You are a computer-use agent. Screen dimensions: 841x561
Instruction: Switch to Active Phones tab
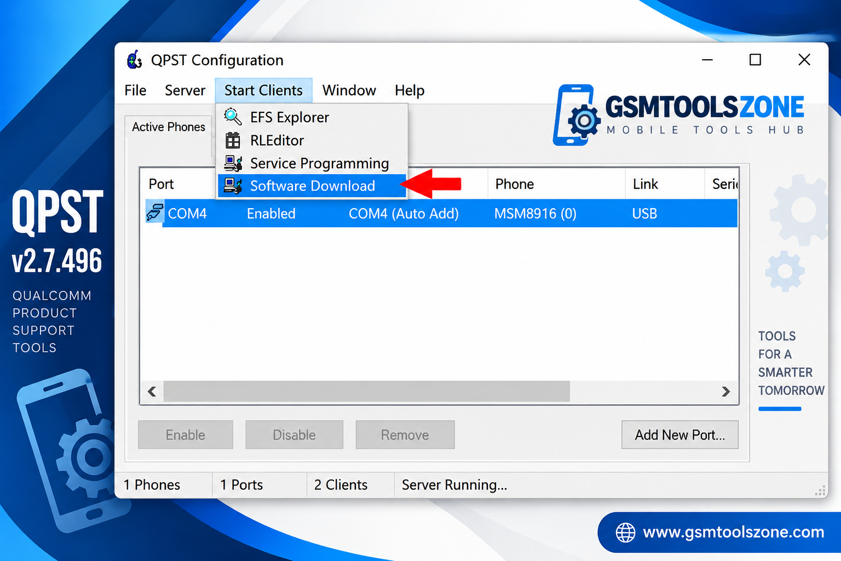click(x=169, y=127)
